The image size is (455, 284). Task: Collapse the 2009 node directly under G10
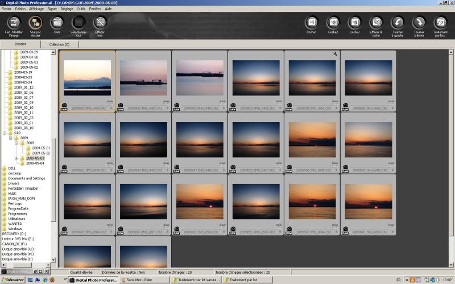pos(10,138)
